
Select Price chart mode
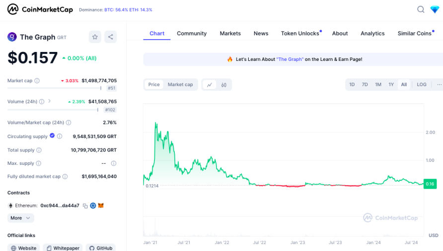point(154,85)
